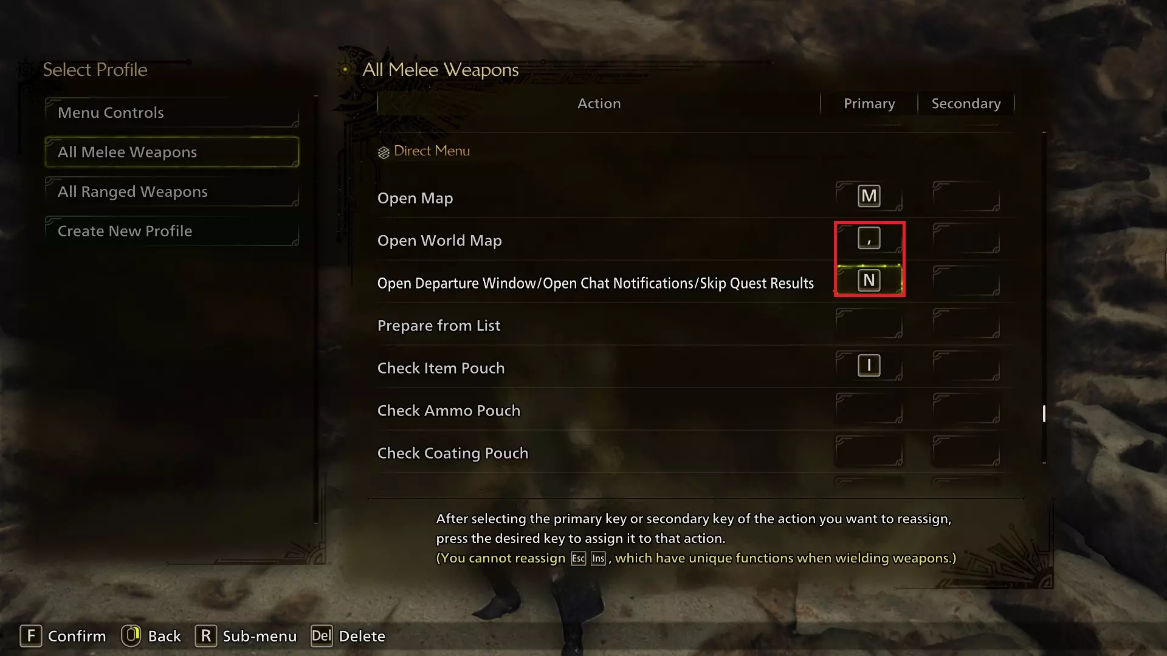
Task: Select the All Melee Weapons profile
Action: click(172, 152)
